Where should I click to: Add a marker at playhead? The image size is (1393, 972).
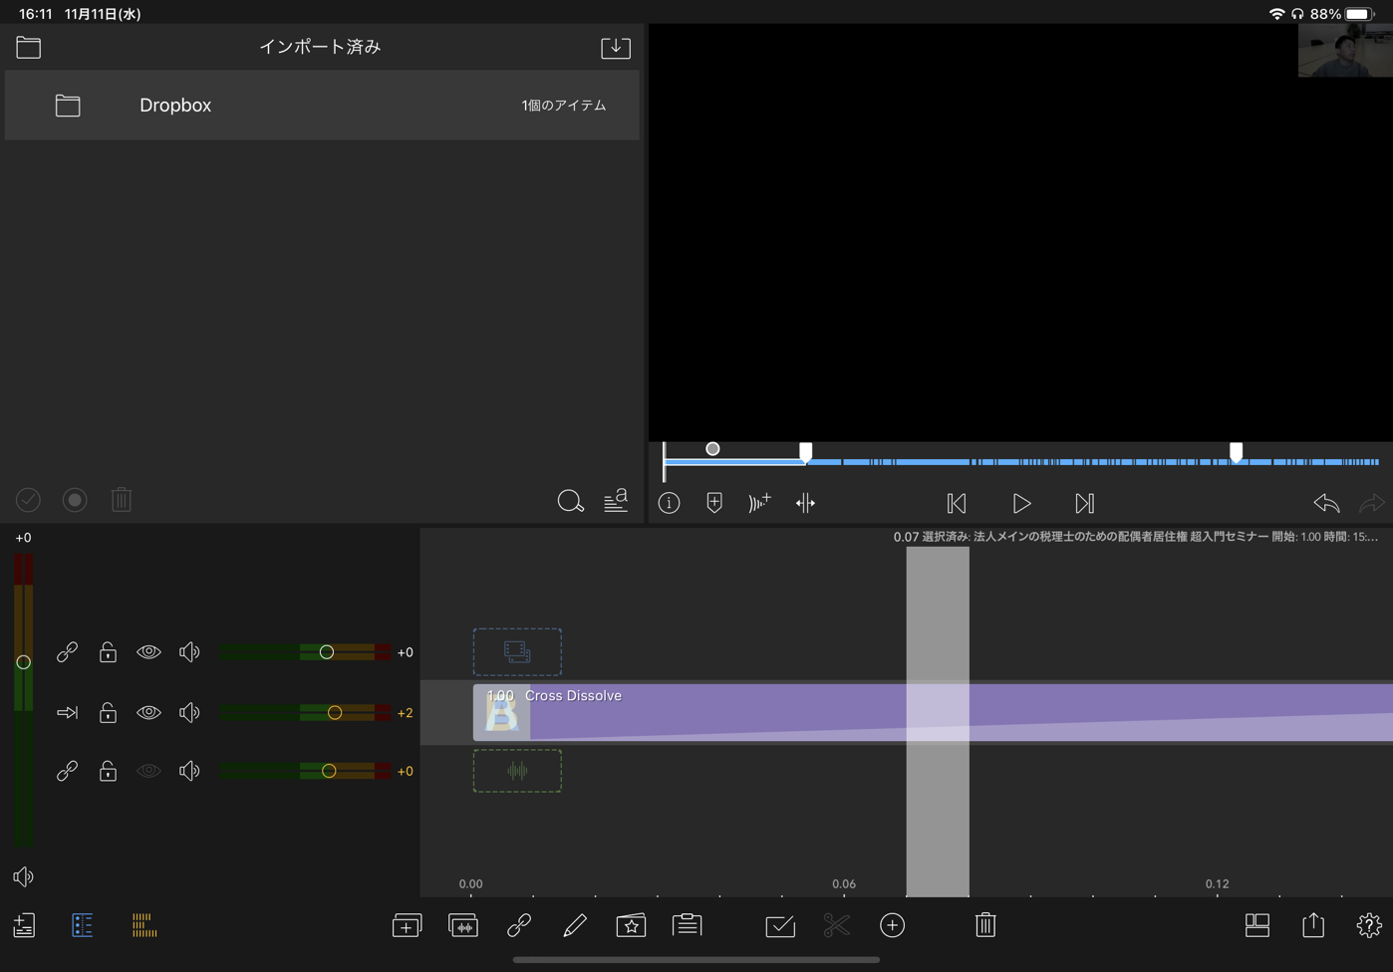pos(714,504)
